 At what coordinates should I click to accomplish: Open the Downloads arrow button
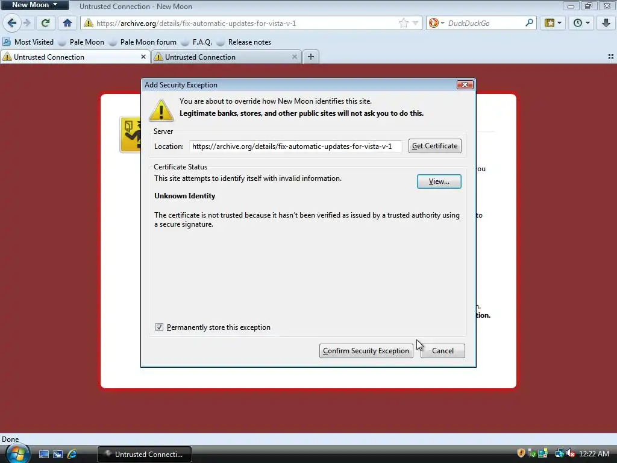click(606, 23)
